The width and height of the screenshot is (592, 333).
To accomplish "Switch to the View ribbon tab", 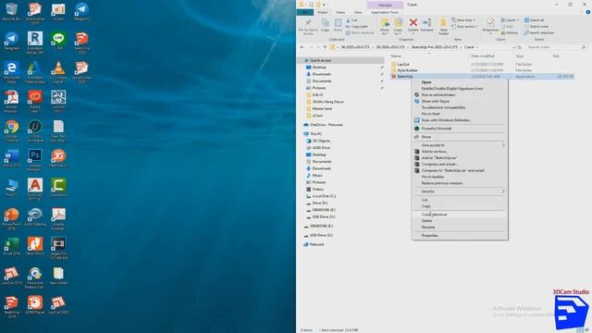I will coord(358,12).
